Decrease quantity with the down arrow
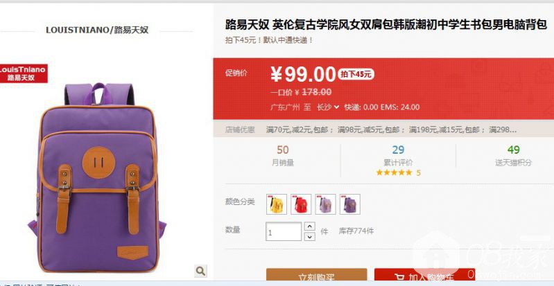554x286 pixels. tap(310, 236)
